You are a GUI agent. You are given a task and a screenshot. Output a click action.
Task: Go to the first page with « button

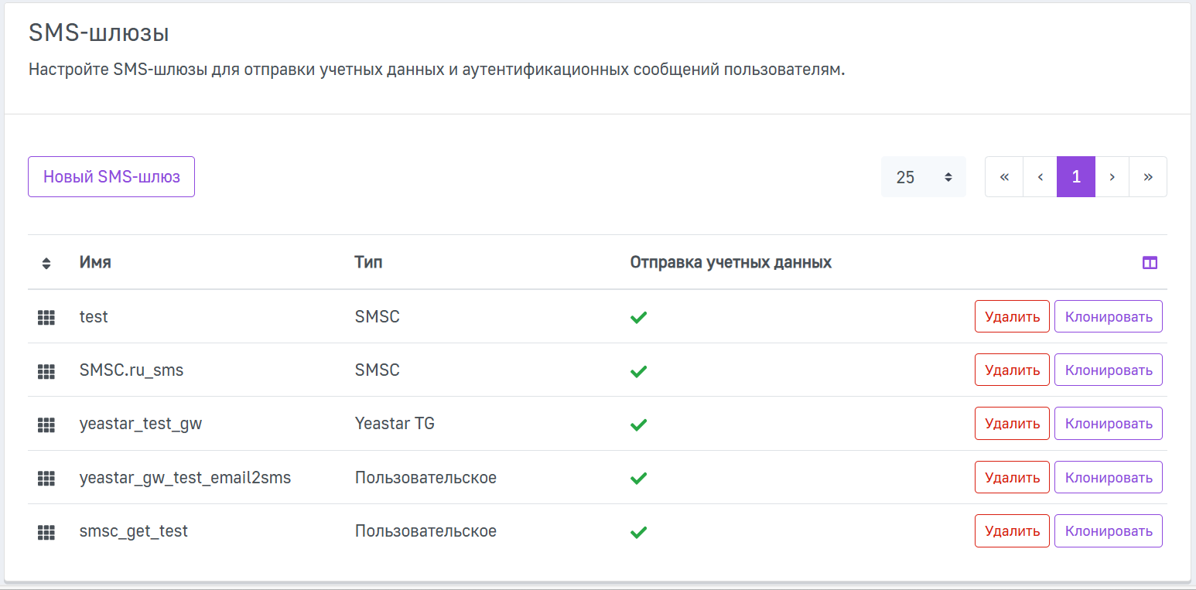click(x=1004, y=177)
